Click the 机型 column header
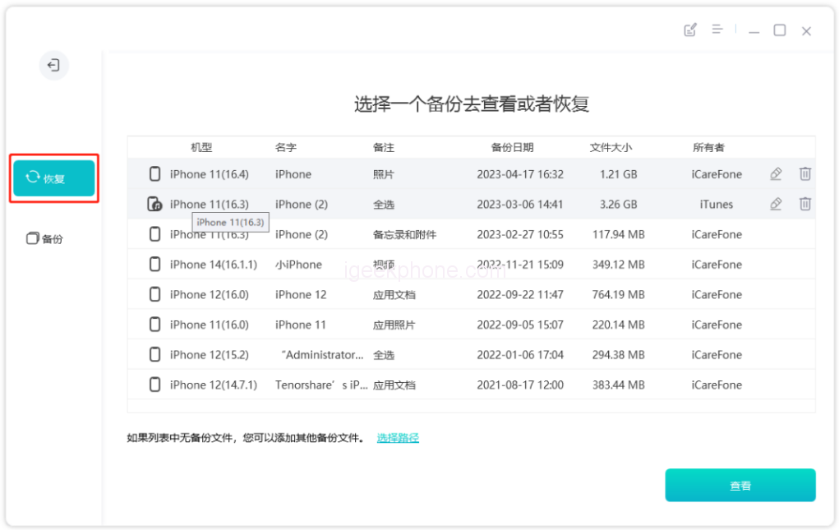Viewport: 839px width, 530px height. [x=201, y=148]
